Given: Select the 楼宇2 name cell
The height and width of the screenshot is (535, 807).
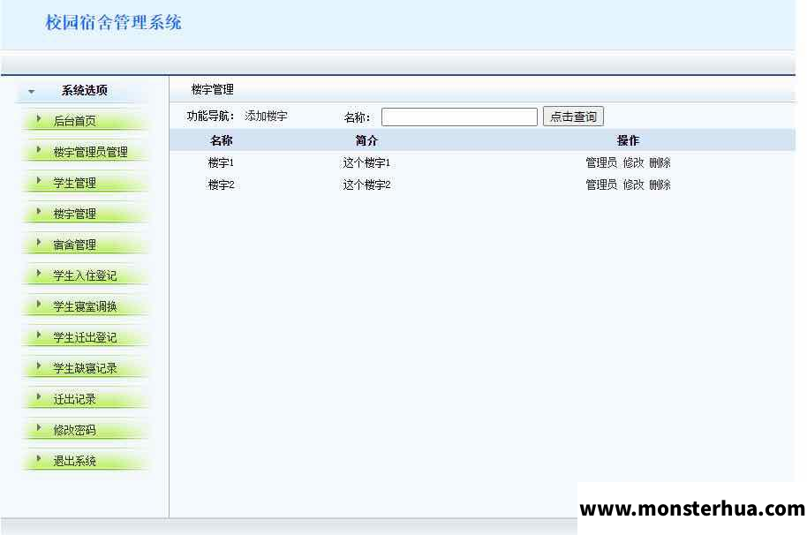Looking at the screenshot, I should click(x=221, y=185).
